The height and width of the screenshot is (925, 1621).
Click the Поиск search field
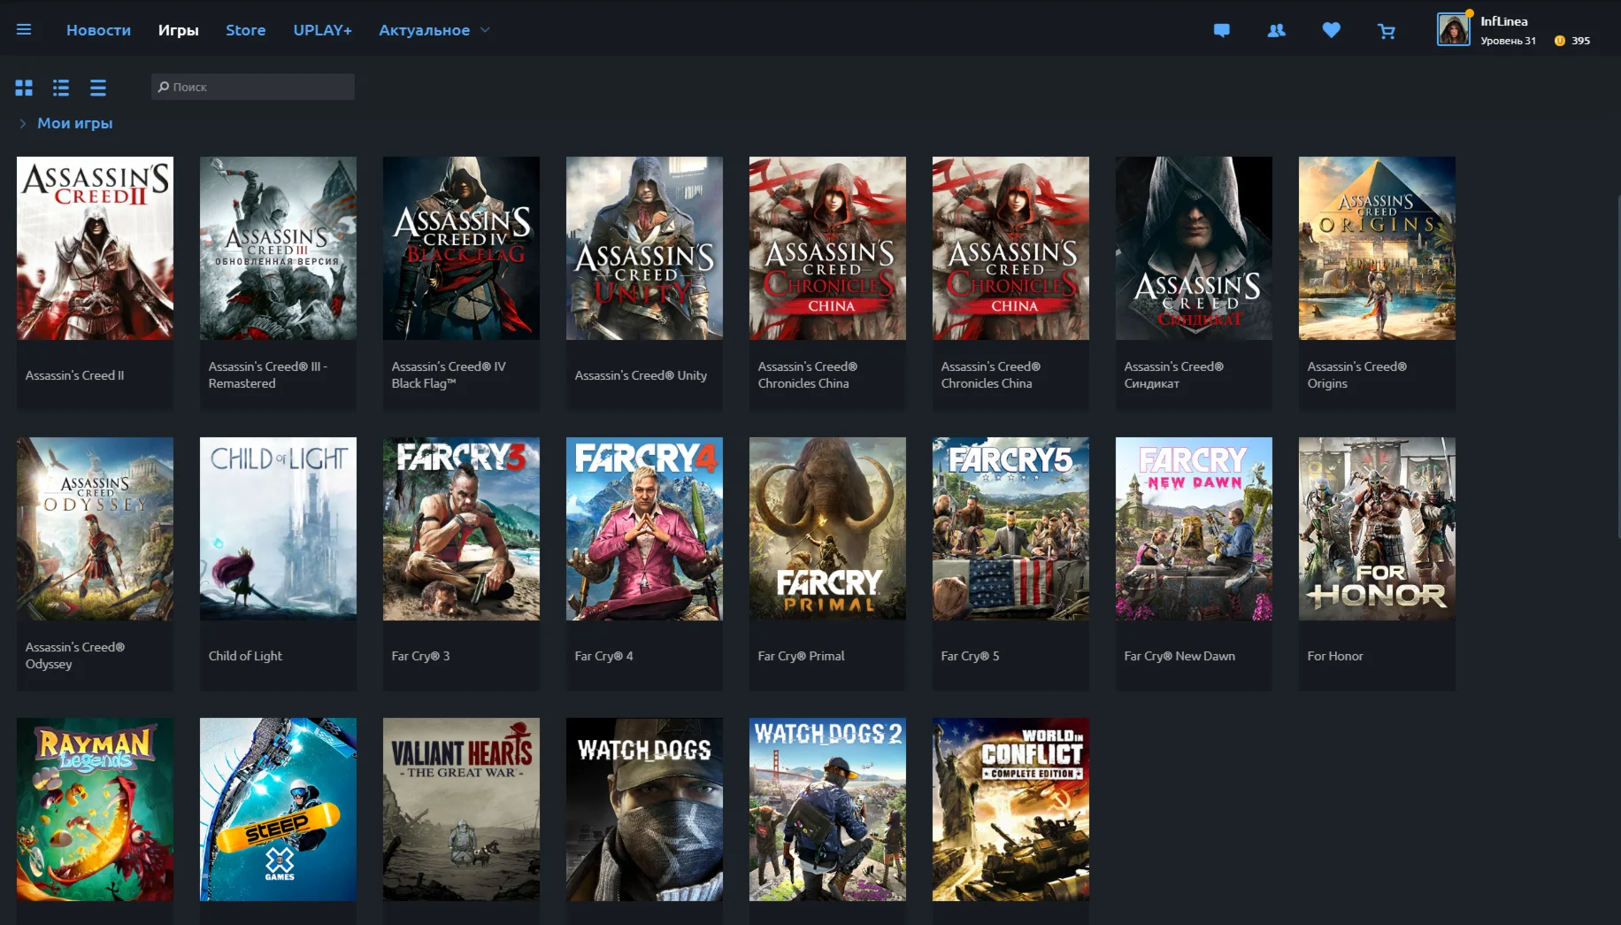click(252, 87)
